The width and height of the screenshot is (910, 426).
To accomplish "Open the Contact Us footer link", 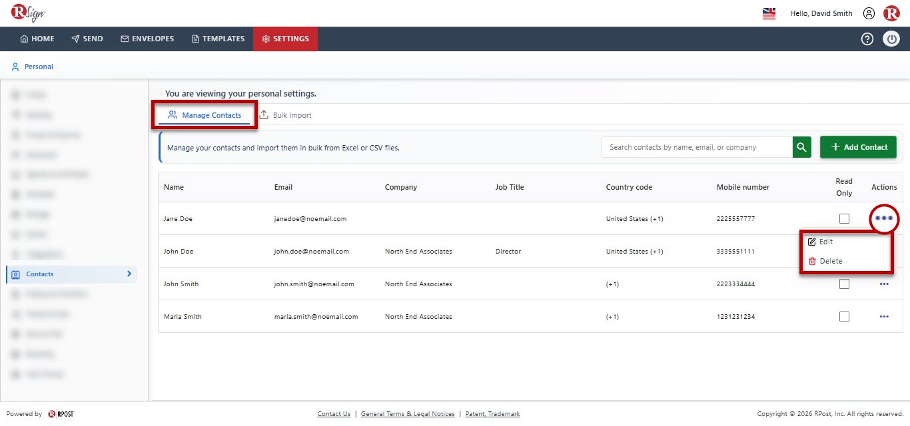I will click(334, 414).
